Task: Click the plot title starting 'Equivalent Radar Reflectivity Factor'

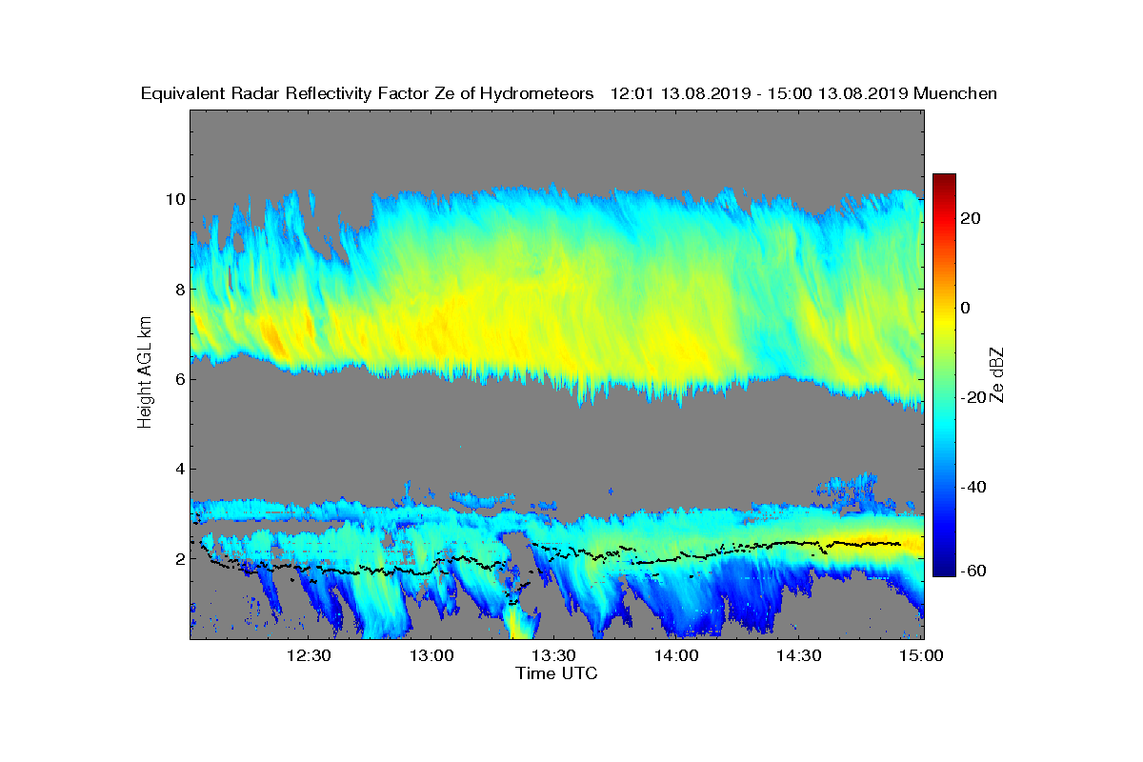Action: 569,93
